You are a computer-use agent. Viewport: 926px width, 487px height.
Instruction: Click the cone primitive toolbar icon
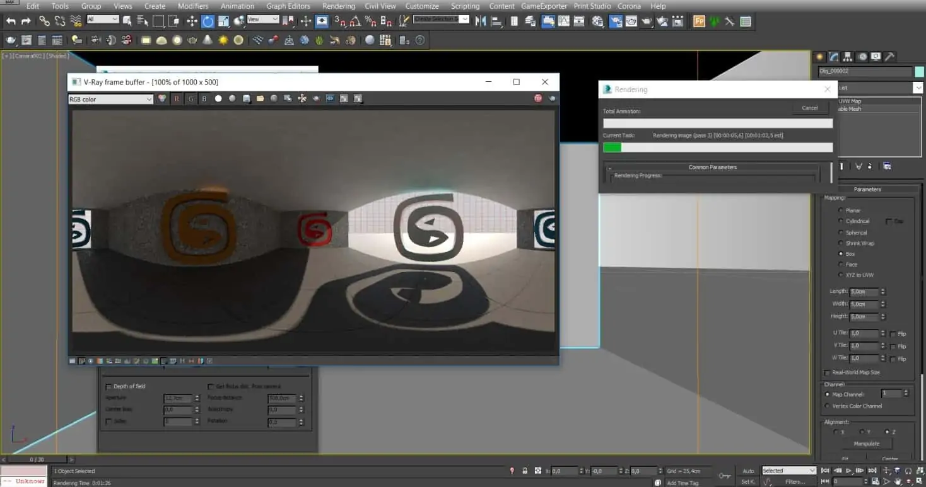(x=208, y=40)
